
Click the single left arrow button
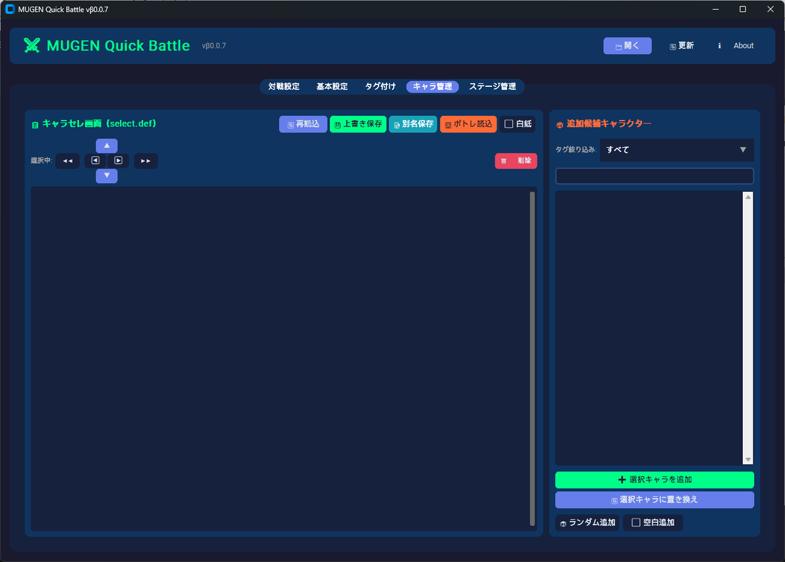[x=95, y=161]
